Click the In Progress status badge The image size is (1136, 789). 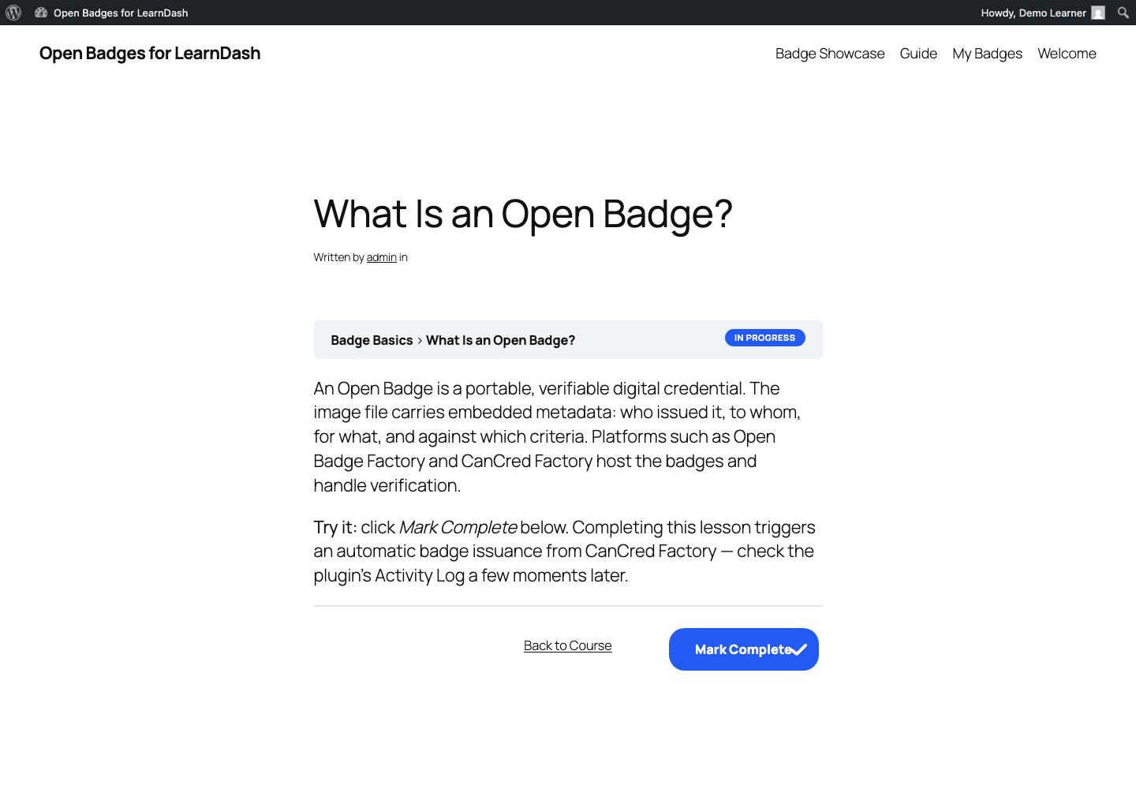pos(765,338)
